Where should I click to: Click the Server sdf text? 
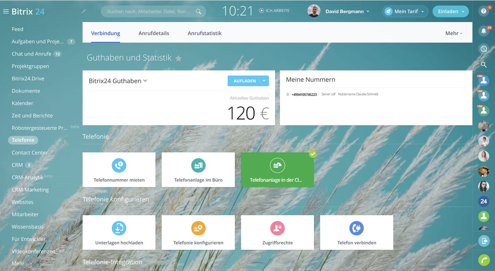pos(328,94)
